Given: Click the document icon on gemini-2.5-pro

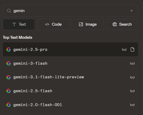Looking at the screenshot, I should coord(132,50).
